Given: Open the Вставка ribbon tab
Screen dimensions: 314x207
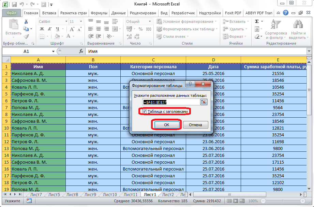Looking at the screenshot, I should pyautogui.click(x=49, y=13).
